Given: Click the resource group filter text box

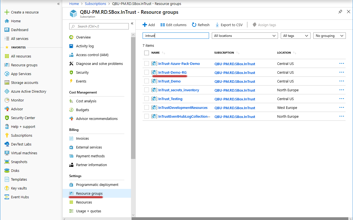Looking at the screenshot, I should 176,36.
